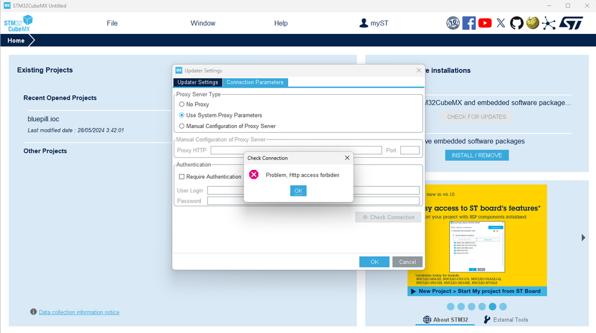Select the third carousel dot
Viewport: 596px width, 333px height.
point(471,306)
